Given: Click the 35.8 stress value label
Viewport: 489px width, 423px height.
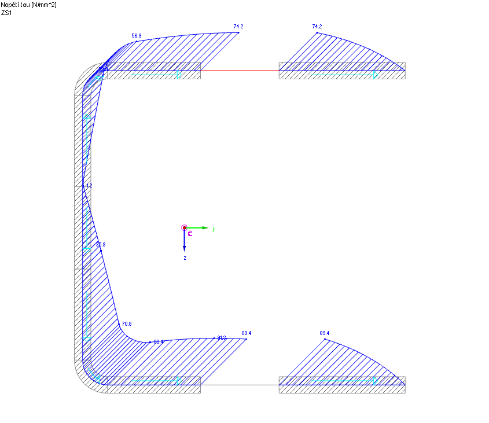Looking at the screenshot, I should [101, 245].
